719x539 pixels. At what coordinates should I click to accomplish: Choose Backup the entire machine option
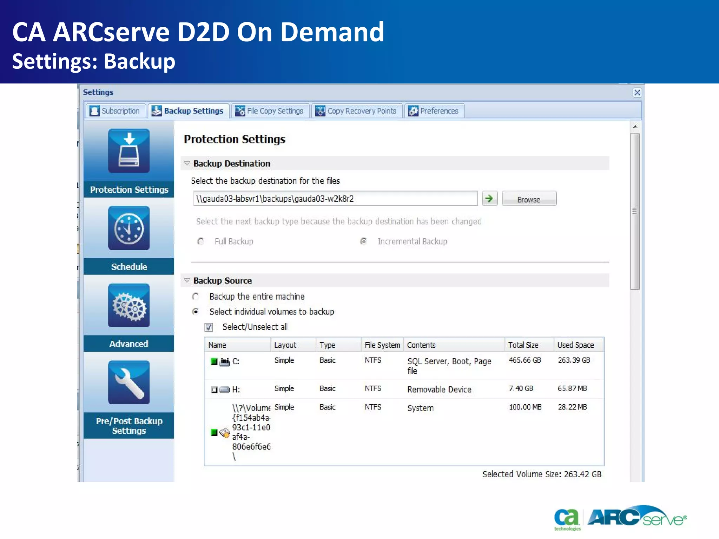(x=196, y=297)
